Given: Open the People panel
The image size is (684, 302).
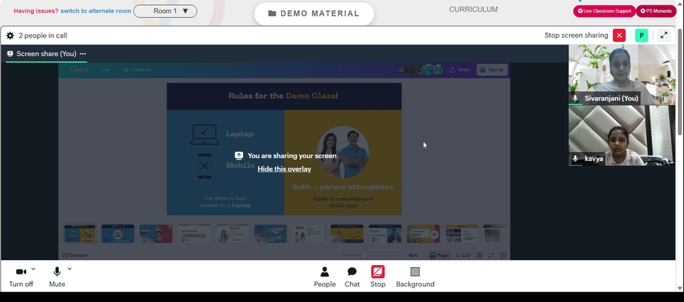Looking at the screenshot, I should click(x=324, y=277).
